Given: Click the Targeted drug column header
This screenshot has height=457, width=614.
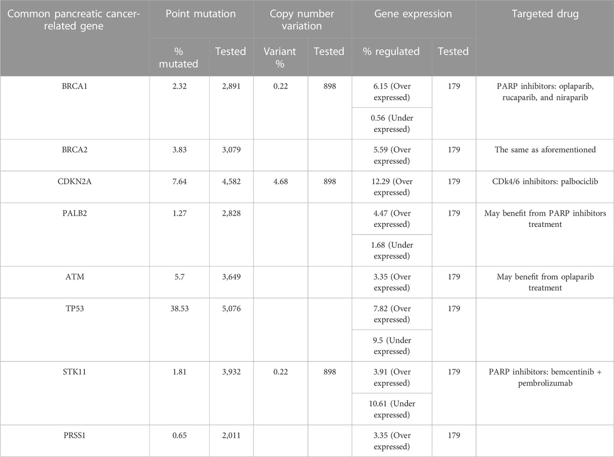Looking at the screenshot, I should (x=544, y=14).
